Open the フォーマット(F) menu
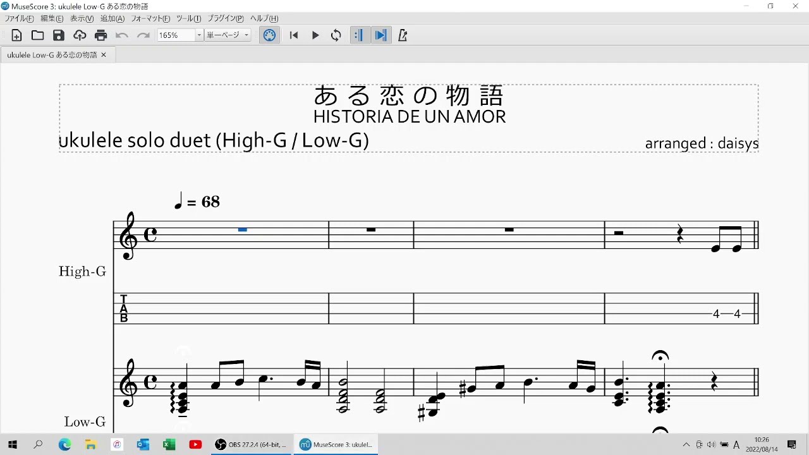809x455 pixels. coord(150,19)
